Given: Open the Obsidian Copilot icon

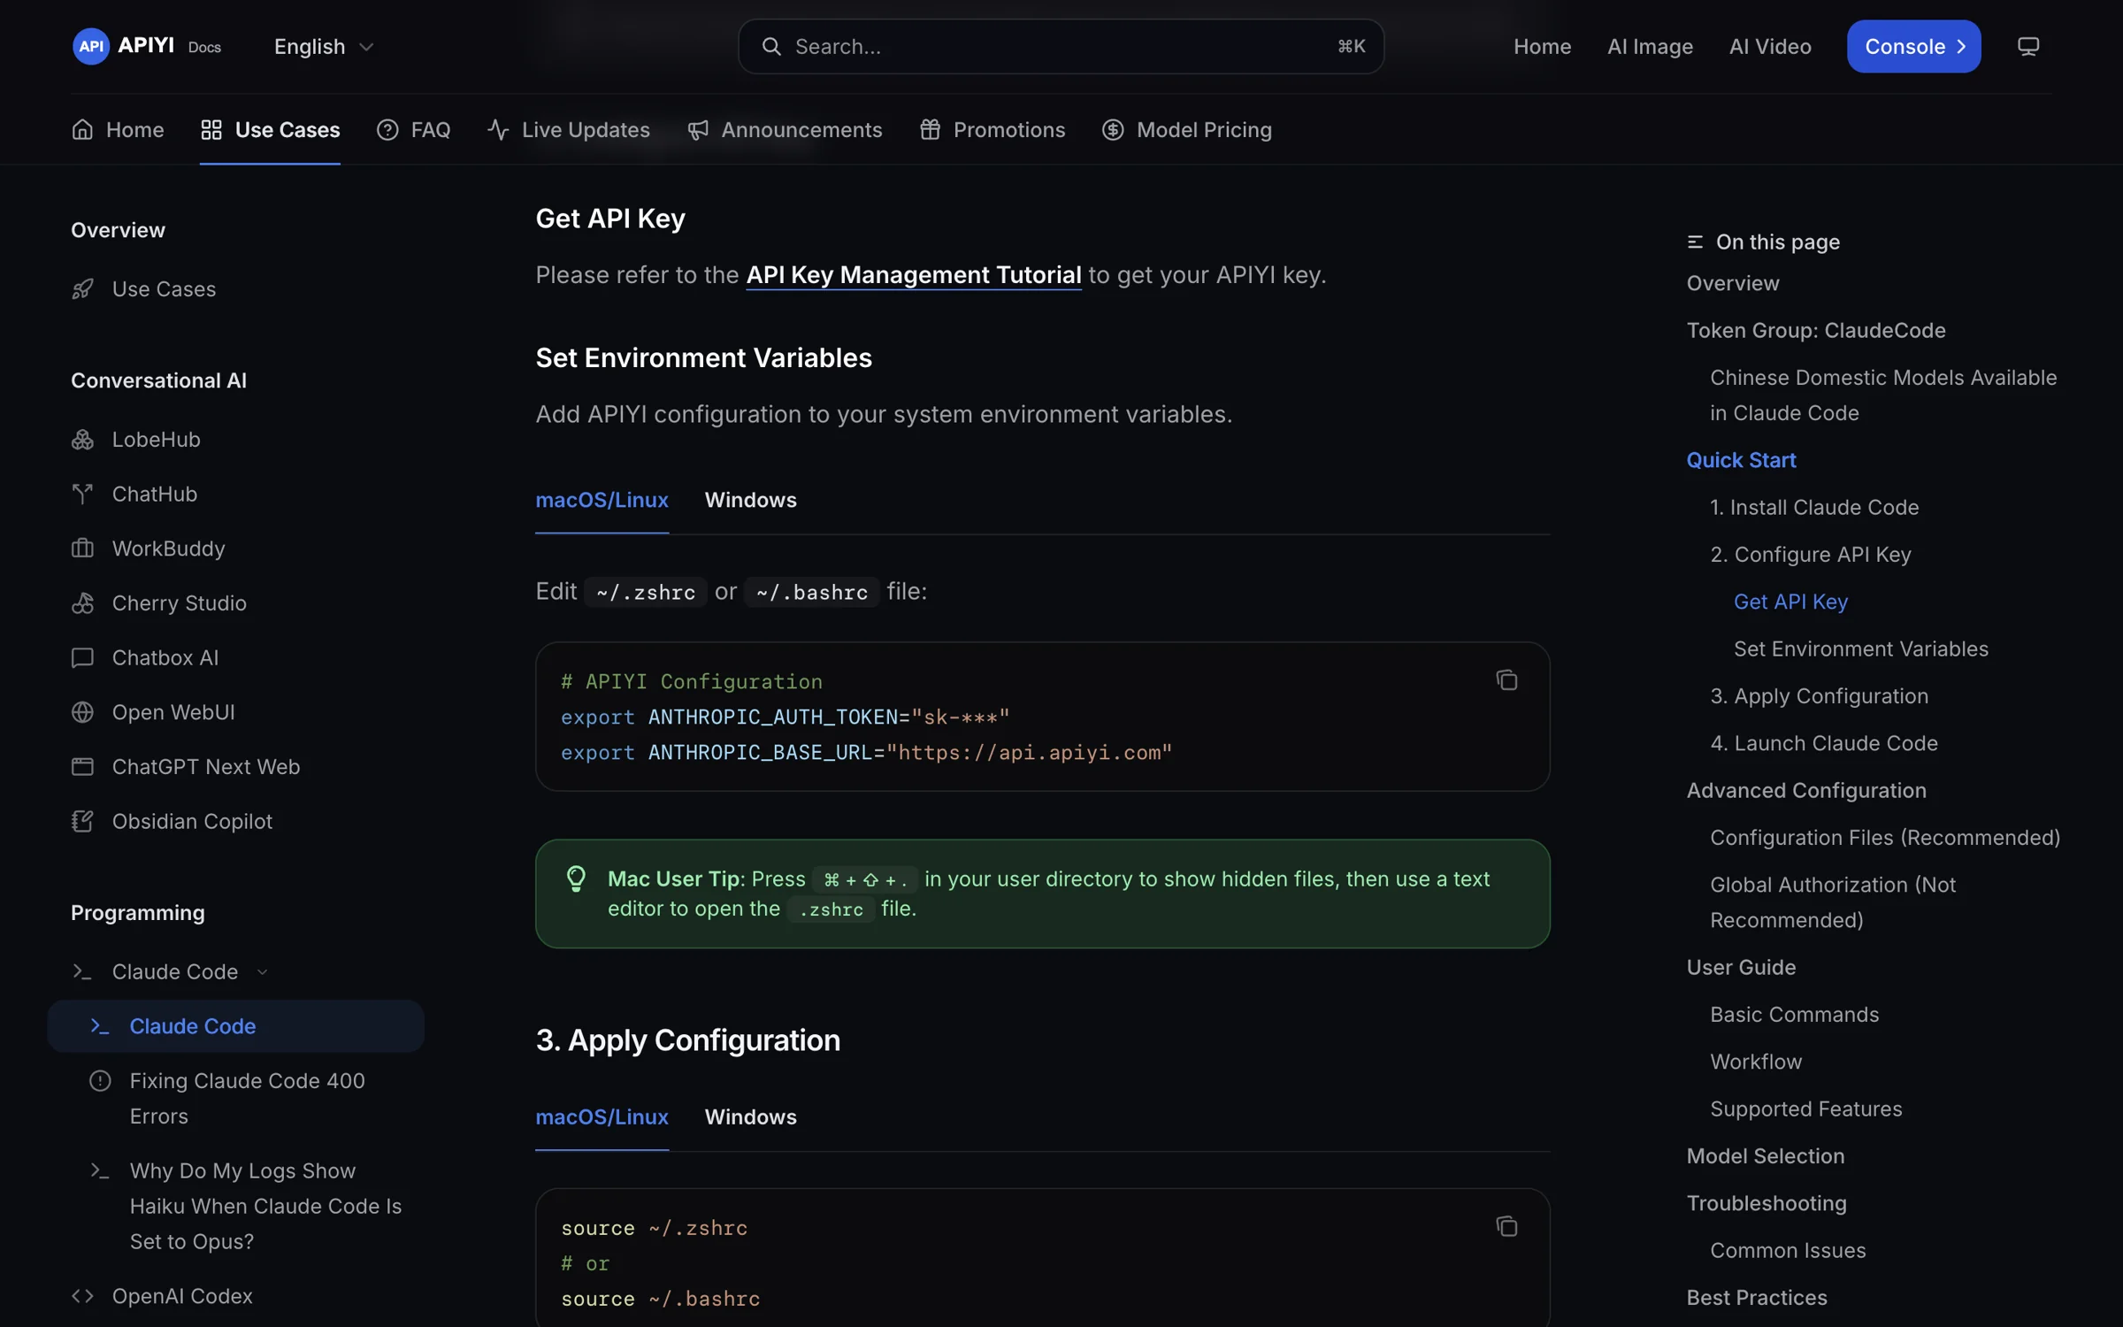Looking at the screenshot, I should [82, 821].
